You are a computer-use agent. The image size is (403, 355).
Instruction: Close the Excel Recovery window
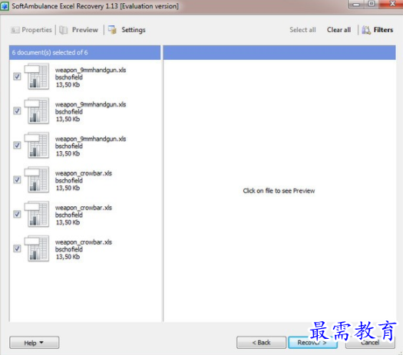[x=392, y=4]
